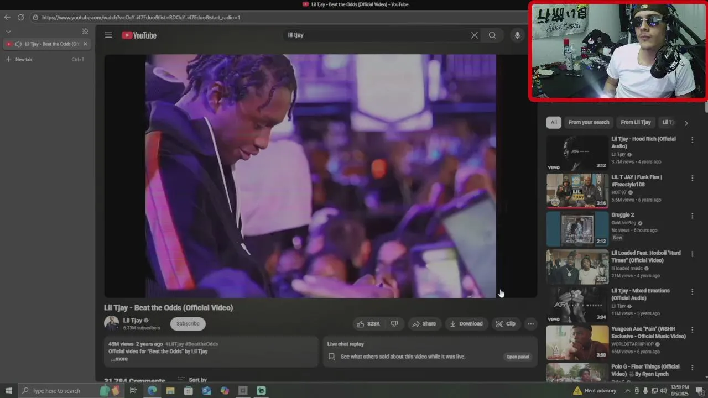Viewport: 708px width, 398px height.
Task: Select the From Lil Tjay chip
Action: point(636,122)
